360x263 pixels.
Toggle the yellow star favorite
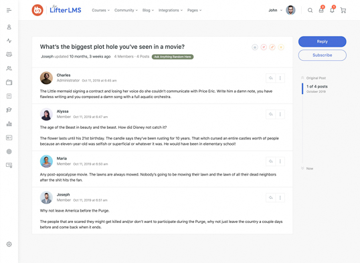tap(281, 47)
